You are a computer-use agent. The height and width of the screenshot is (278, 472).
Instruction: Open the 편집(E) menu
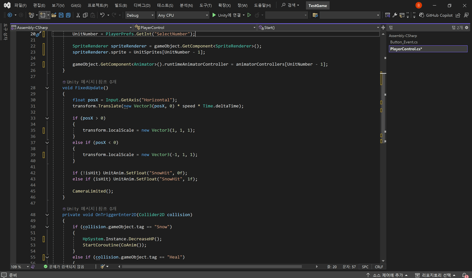tap(39, 5)
